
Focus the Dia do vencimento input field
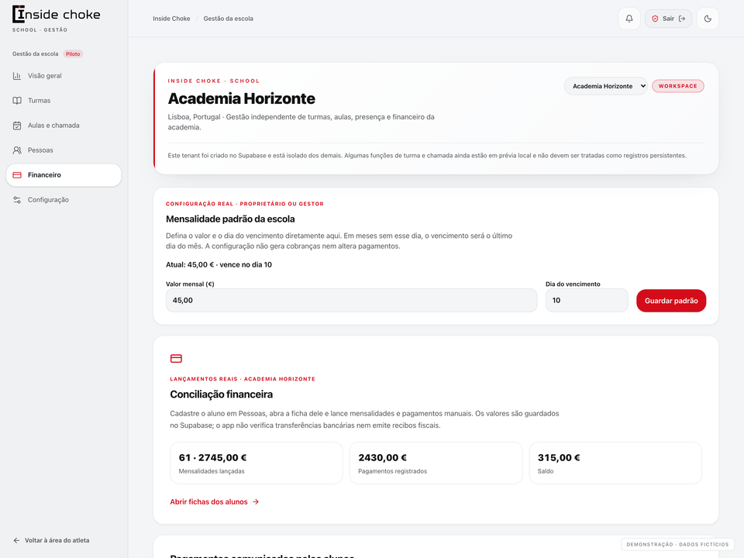click(587, 301)
